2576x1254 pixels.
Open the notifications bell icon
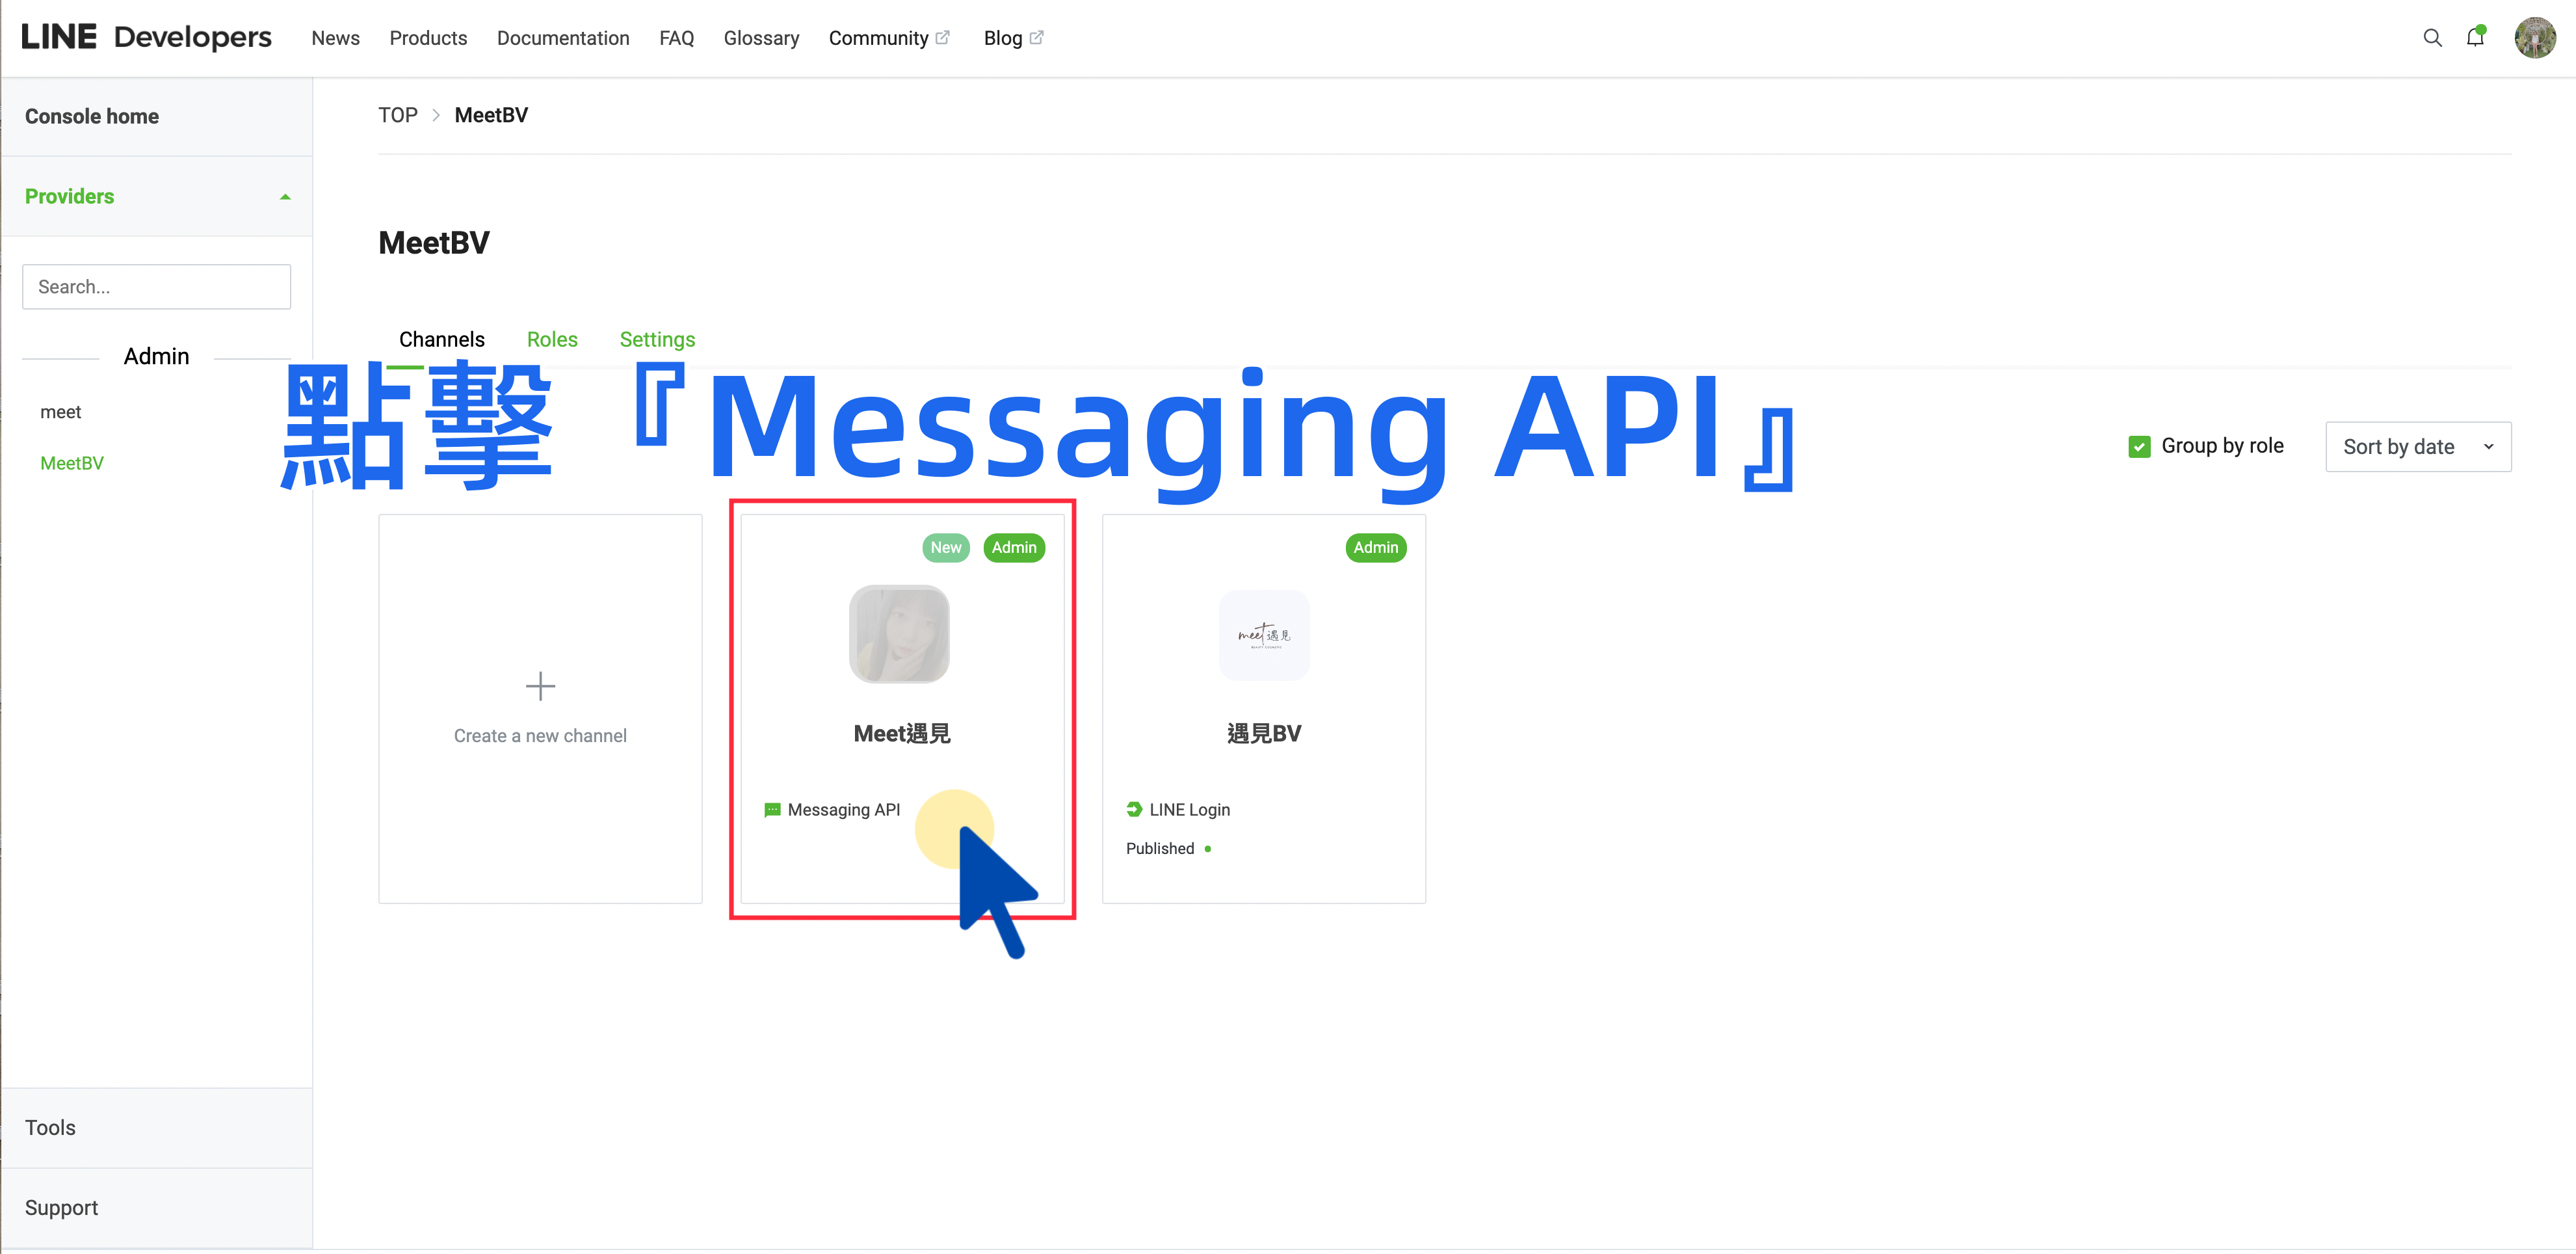pyautogui.click(x=2475, y=37)
